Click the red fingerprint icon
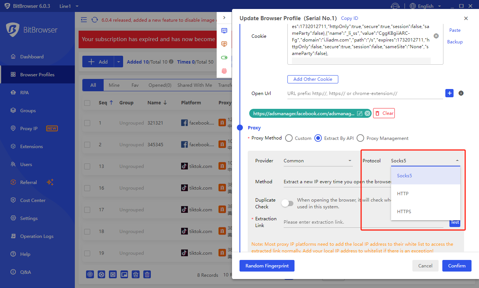The width and height of the screenshot is (479, 288). (224, 71)
